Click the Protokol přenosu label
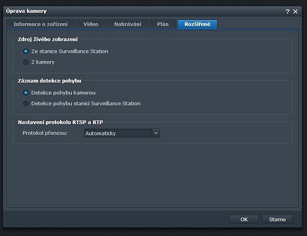The image size is (307, 236). [45, 133]
